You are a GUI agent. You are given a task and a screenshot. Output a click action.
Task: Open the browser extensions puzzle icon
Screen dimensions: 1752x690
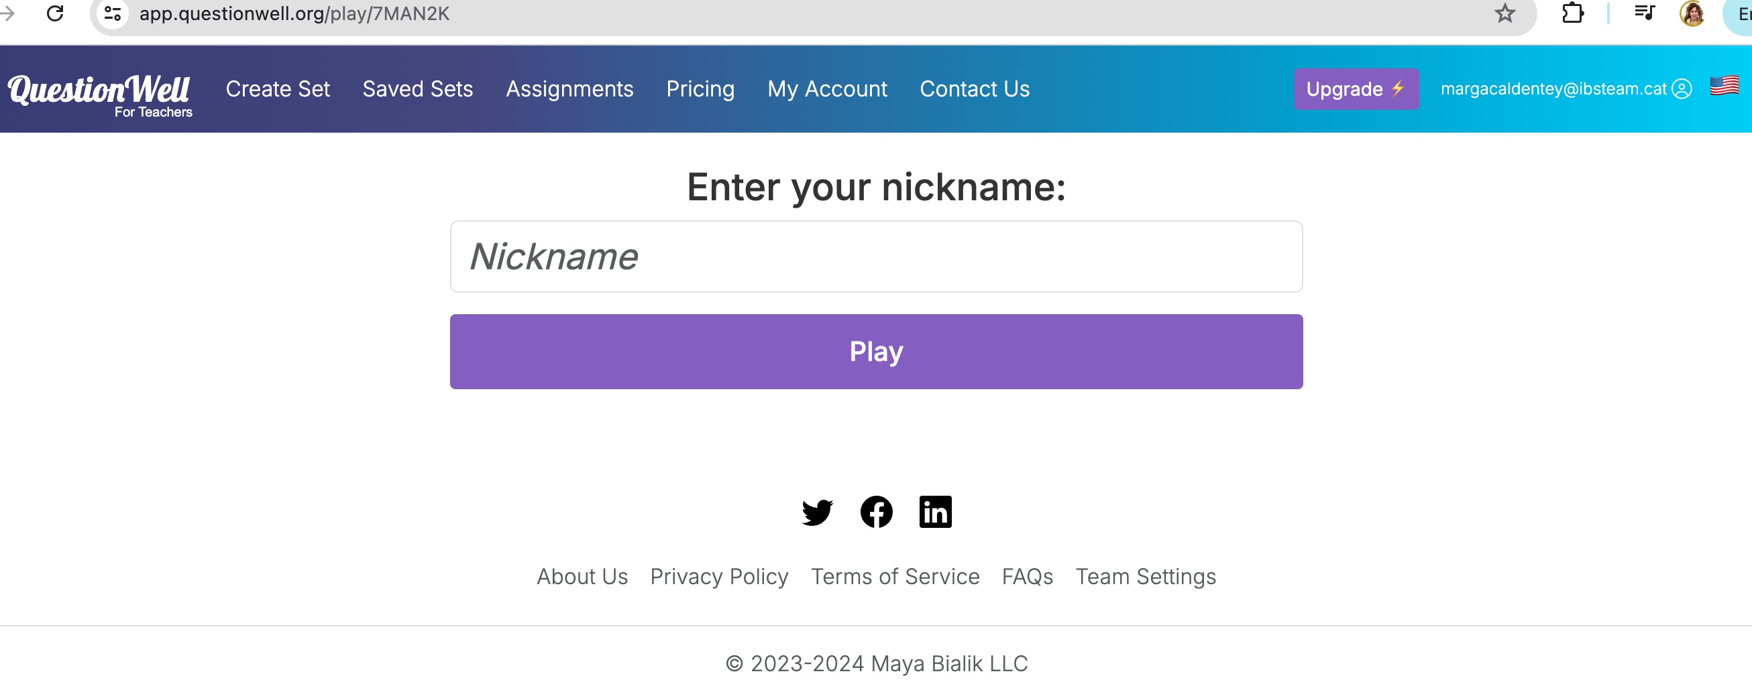[1572, 13]
